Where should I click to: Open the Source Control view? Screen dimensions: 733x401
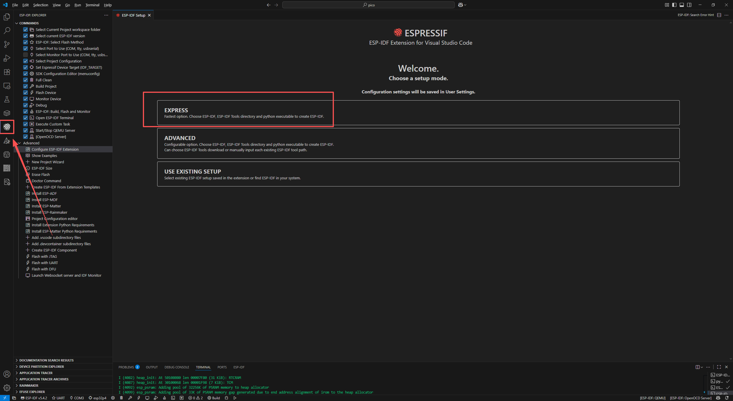click(x=7, y=44)
